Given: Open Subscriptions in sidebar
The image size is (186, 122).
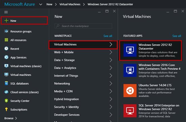Looking at the screenshot, I should tap(19, 109).
